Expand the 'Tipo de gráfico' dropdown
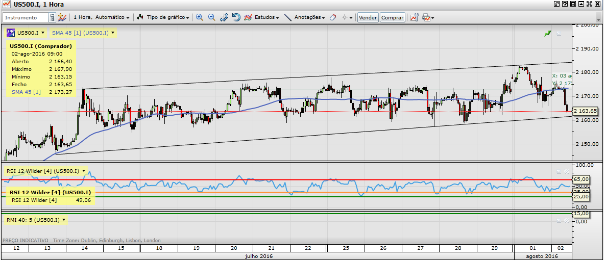606x260 pixels. 167,17
